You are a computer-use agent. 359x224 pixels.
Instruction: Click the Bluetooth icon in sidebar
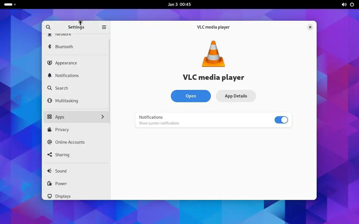[x=50, y=46]
